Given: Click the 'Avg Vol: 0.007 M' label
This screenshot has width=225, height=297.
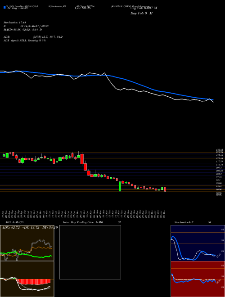Looking at the screenshot, I should tap(144, 8).
